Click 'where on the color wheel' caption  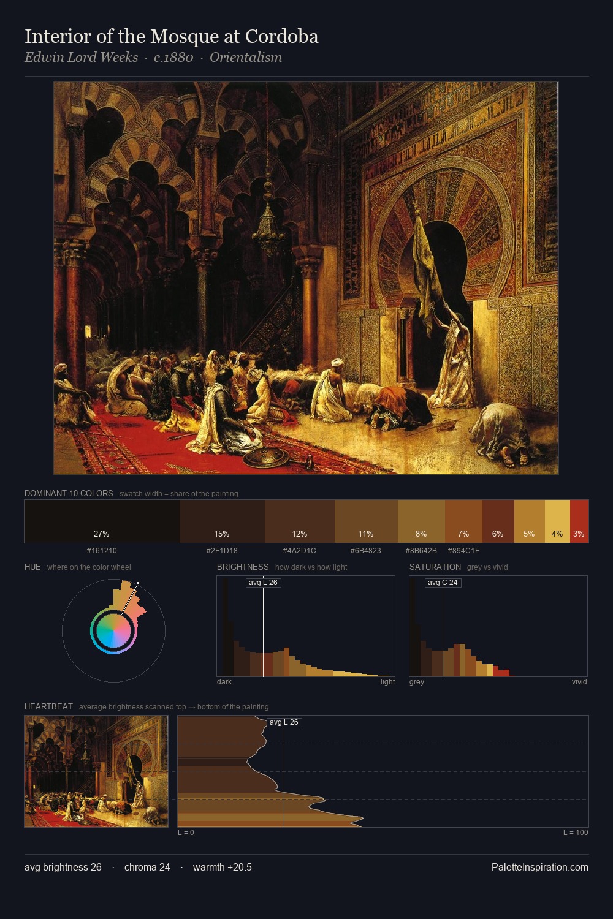coord(89,567)
